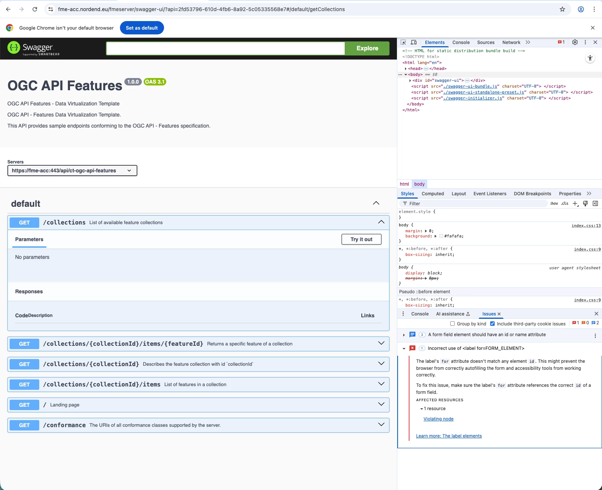Go back using the browser back arrow
Image resolution: width=602 pixels, height=490 pixels.
click(8, 9)
